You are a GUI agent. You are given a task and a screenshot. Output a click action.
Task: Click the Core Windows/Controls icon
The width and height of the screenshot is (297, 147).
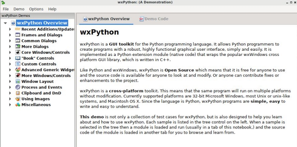(17, 52)
